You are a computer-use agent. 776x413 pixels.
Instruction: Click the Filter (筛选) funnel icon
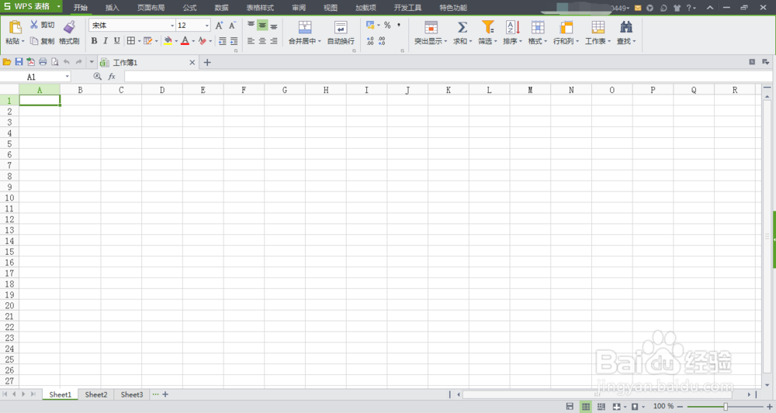click(488, 27)
